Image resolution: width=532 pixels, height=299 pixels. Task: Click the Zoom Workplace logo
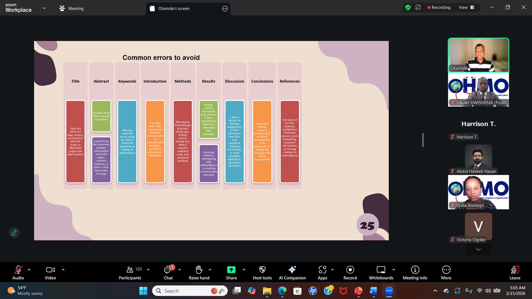[x=19, y=8]
